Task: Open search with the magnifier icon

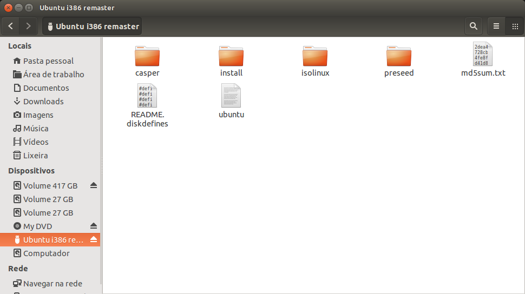Action: tap(474, 26)
